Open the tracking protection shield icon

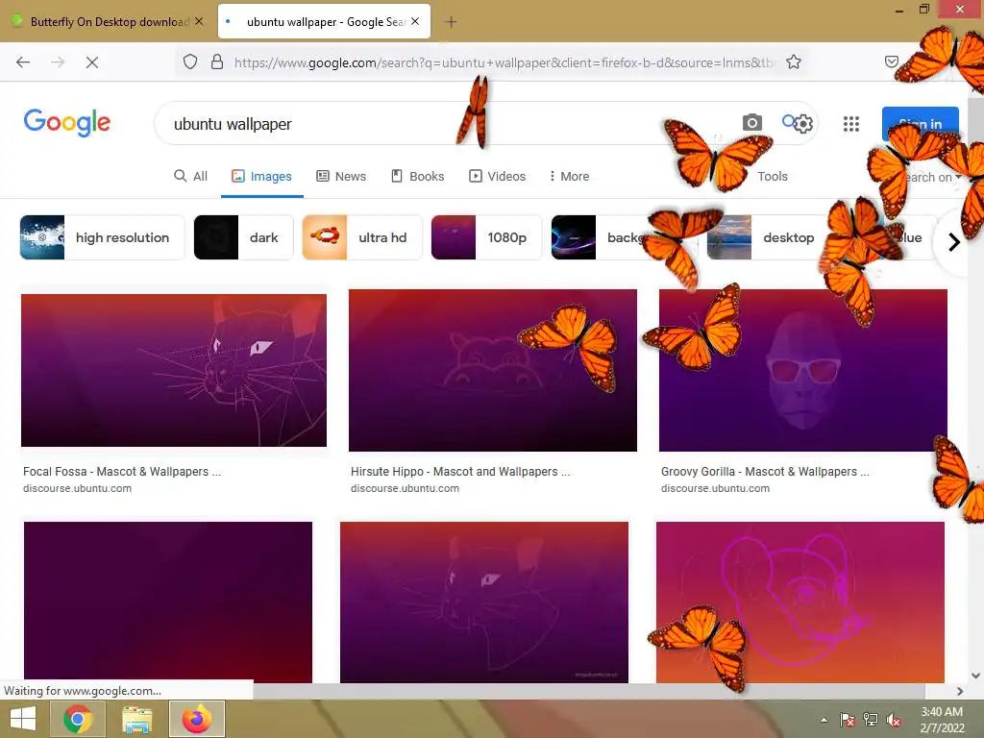(190, 62)
